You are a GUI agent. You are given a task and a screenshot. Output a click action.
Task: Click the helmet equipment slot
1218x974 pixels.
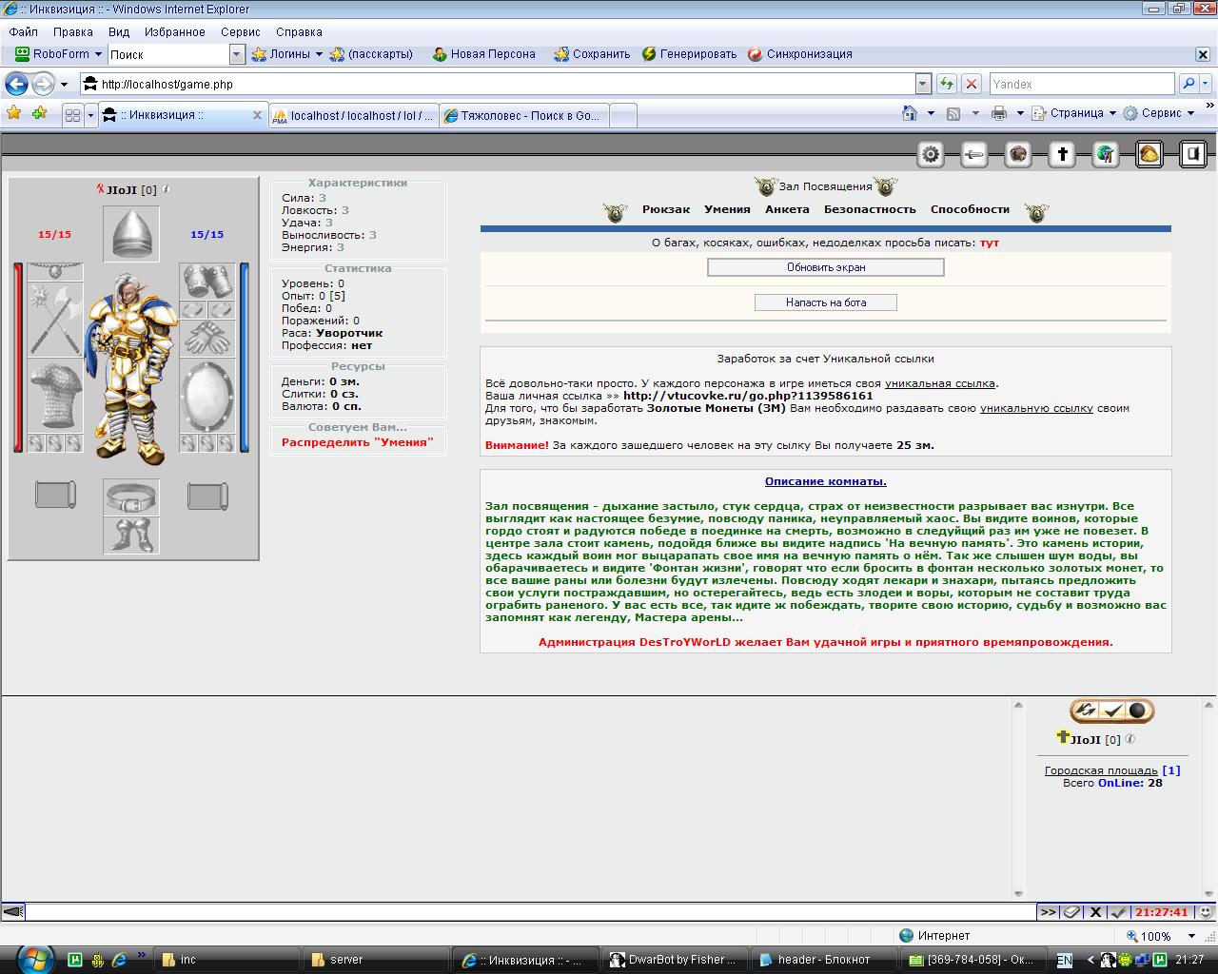pos(131,233)
